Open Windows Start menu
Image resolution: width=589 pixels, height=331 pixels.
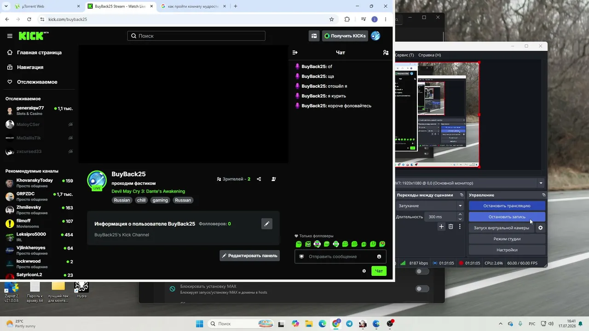[200, 324]
